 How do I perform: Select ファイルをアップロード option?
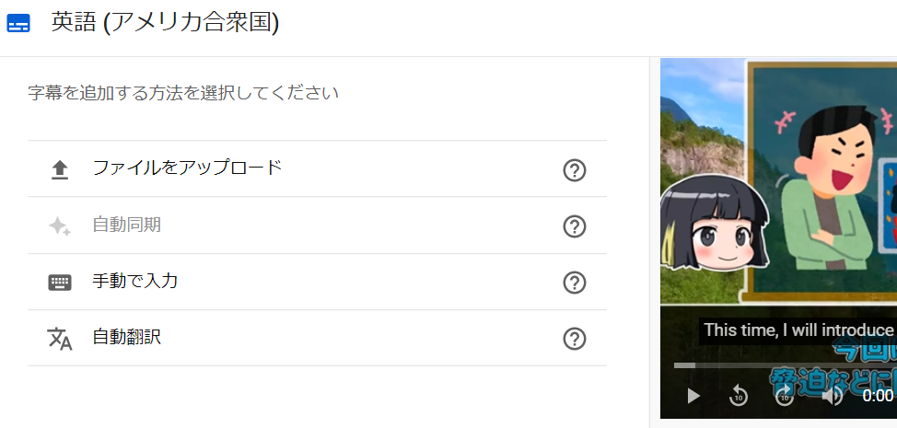317,168
